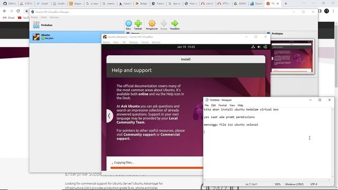
Task: Open Chrome profile avatar icon
Action: pos(326,11)
